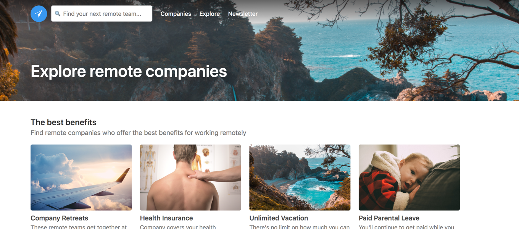Click the 'Company covers your health' description
This screenshot has width=519, height=229.
coord(178,227)
